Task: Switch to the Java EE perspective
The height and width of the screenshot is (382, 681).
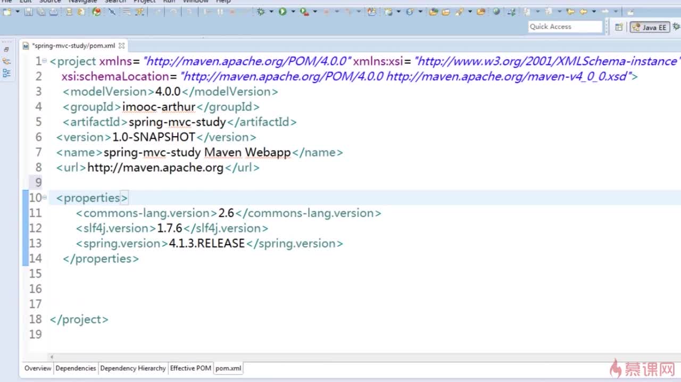Action: tap(650, 27)
